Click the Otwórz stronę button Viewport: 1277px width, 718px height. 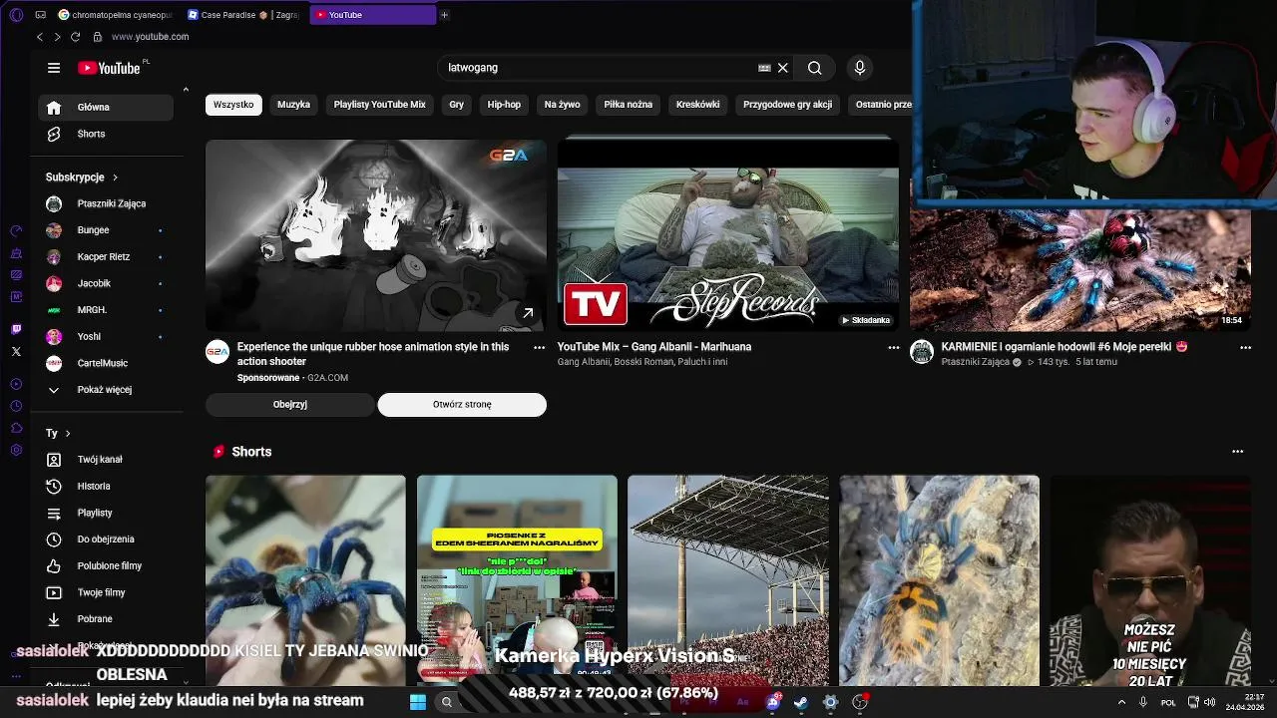tap(462, 405)
